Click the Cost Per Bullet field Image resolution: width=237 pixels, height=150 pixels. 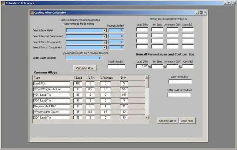pos(180,82)
